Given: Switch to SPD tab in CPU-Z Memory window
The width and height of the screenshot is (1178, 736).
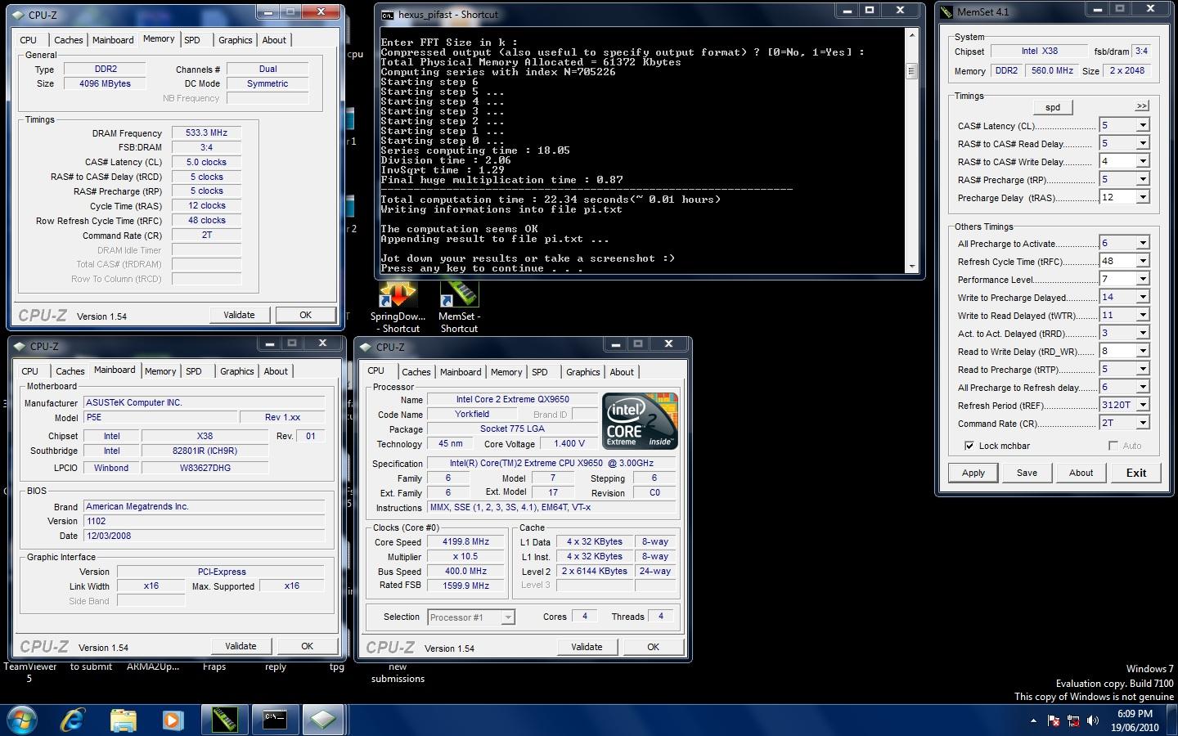Looking at the screenshot, I should 192,40.
